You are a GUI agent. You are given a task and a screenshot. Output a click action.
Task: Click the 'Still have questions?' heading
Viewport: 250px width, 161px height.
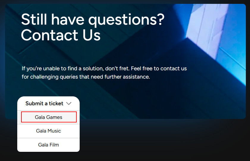pos(93,20)
